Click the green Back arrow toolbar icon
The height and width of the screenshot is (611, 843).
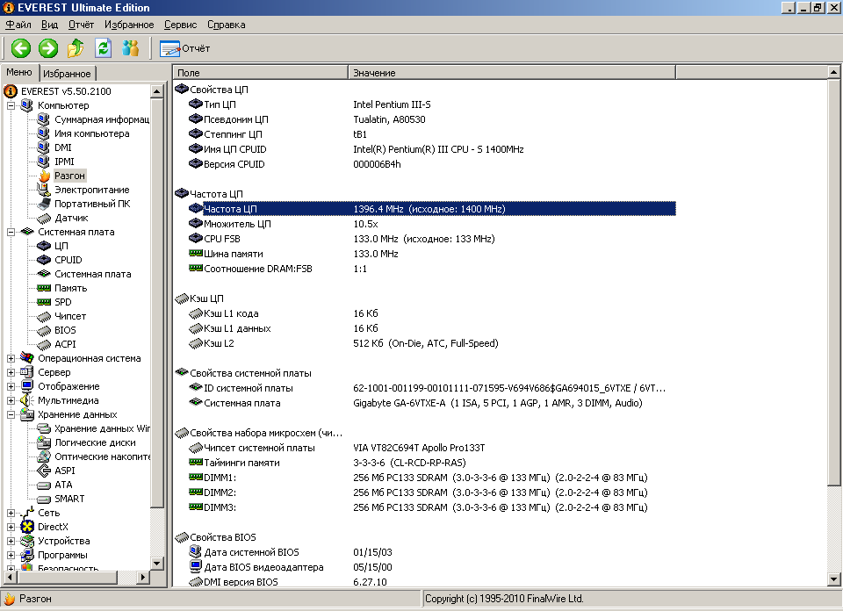tap(20, 48)
